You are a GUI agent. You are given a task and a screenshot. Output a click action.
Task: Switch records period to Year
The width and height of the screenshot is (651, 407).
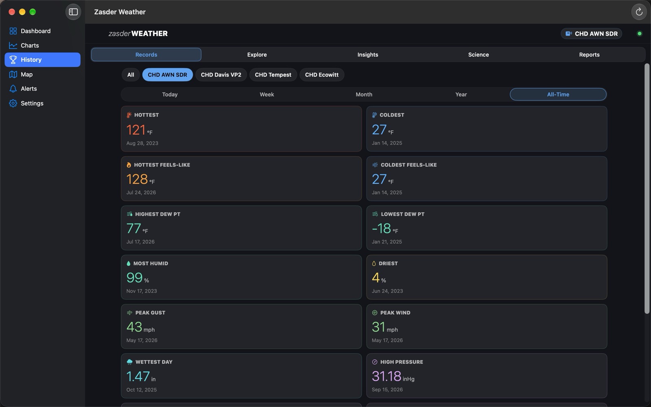click(461, 94)
